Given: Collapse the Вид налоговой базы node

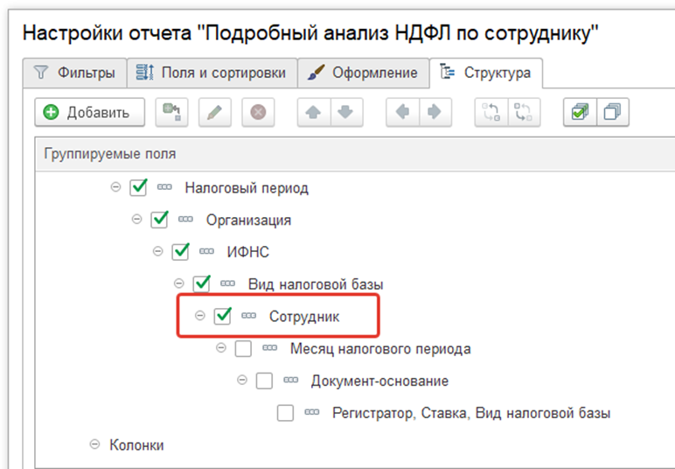Looking at the screenshot, I should click(x=178, y=283).
